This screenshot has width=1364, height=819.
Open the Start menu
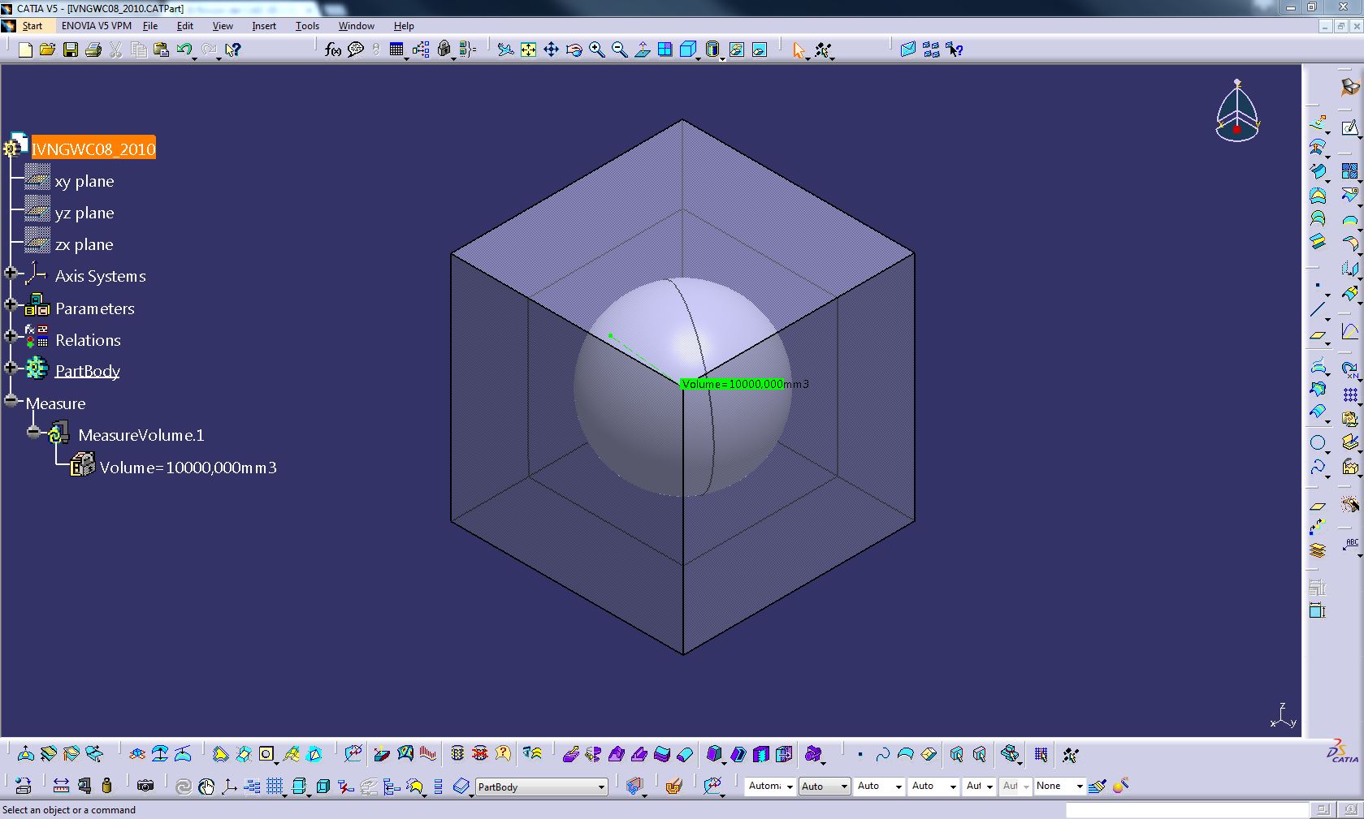point(32,26)
